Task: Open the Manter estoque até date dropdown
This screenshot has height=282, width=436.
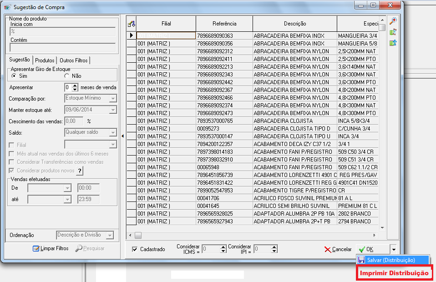Action: click(x=112, y=110)
